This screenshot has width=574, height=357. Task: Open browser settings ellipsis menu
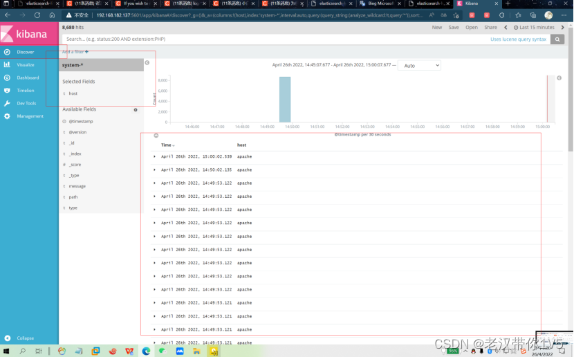coord(564,15)
